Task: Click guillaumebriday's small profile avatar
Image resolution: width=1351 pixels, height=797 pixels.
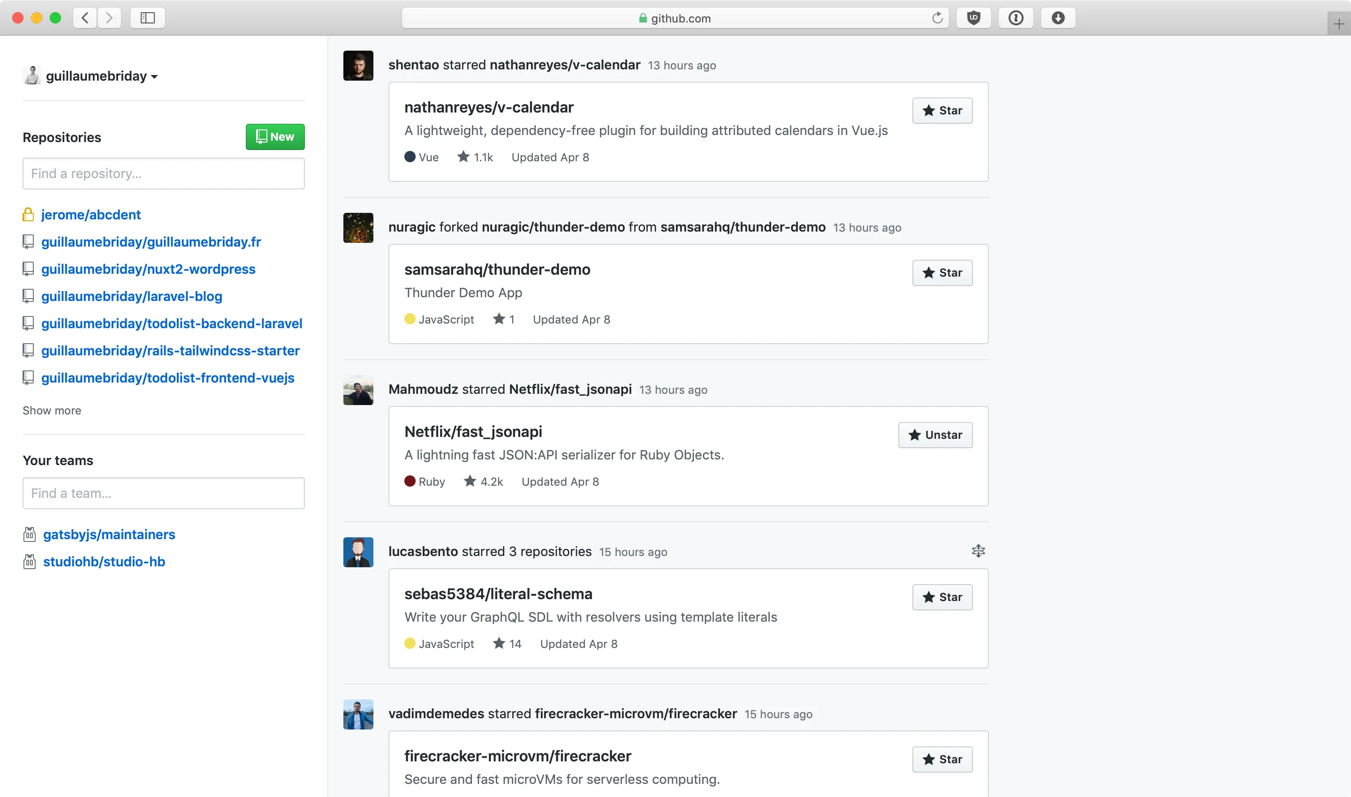Action: pos(32,76)
